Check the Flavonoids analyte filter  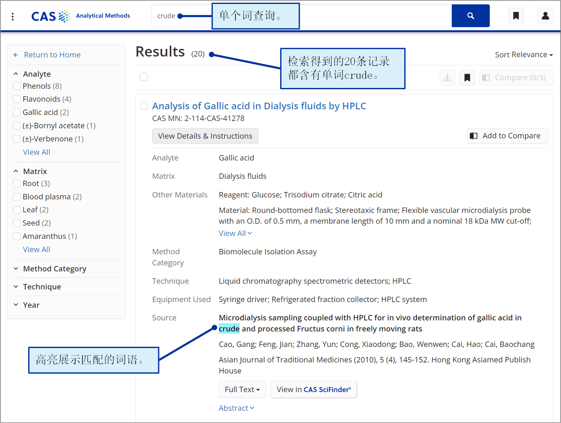pos(17,99)
